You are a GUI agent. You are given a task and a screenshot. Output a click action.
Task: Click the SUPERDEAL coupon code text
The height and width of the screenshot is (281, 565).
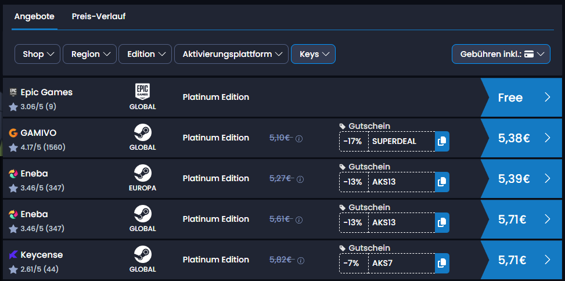click(x=394, y=142)
